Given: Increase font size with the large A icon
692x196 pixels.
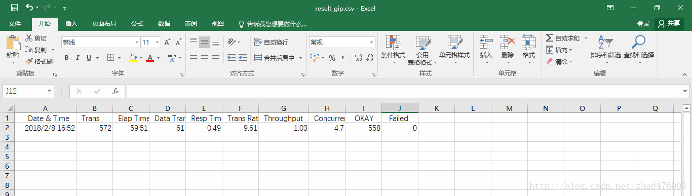Looking at the screenshot, I should click(167, 42).
